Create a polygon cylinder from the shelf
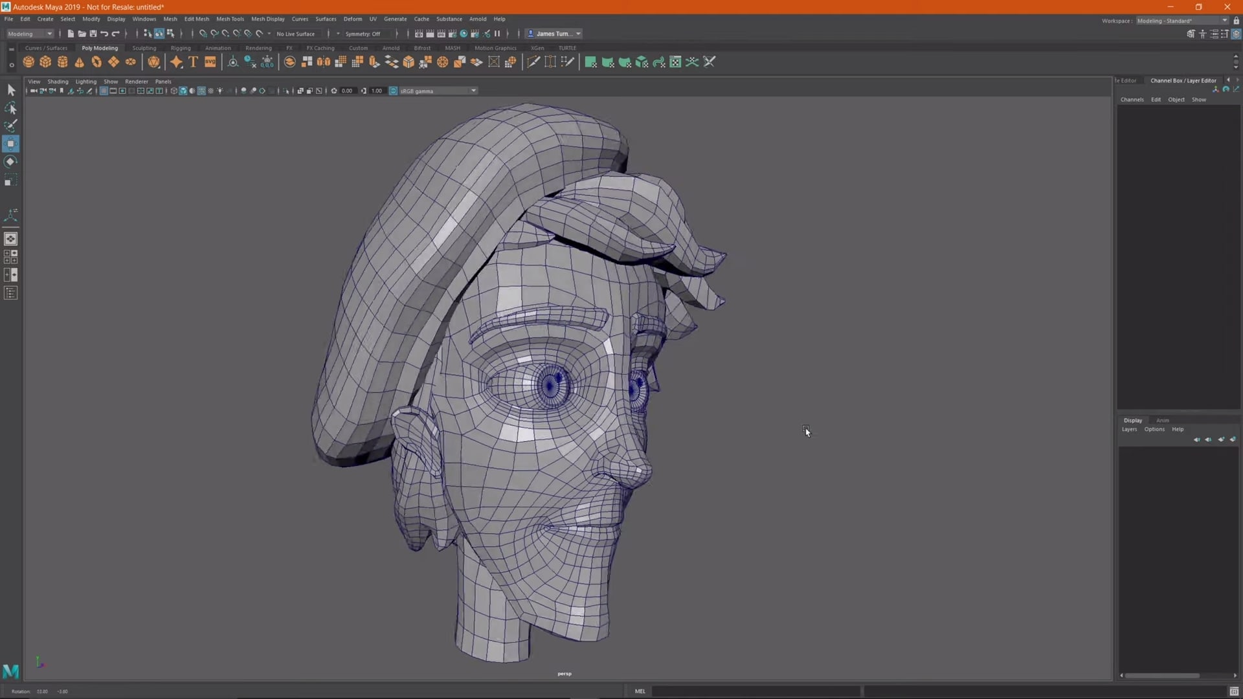 tap(62, 62)
